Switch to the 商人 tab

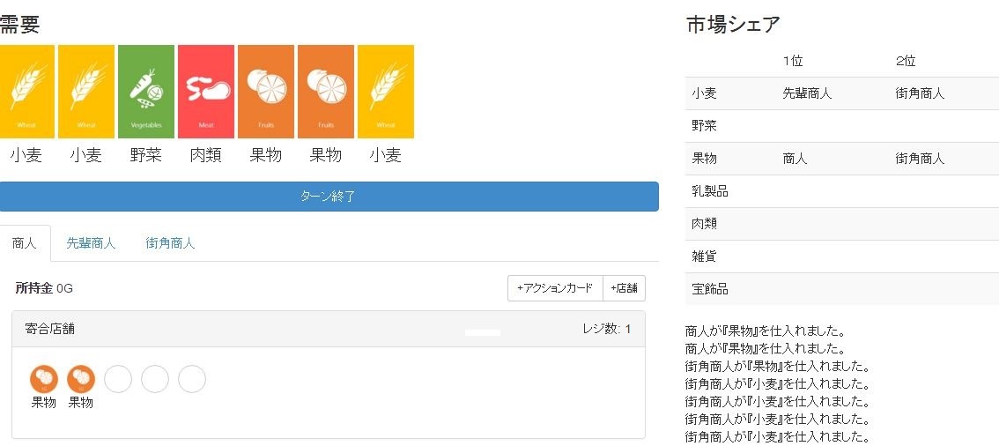(x=25, y=243)
